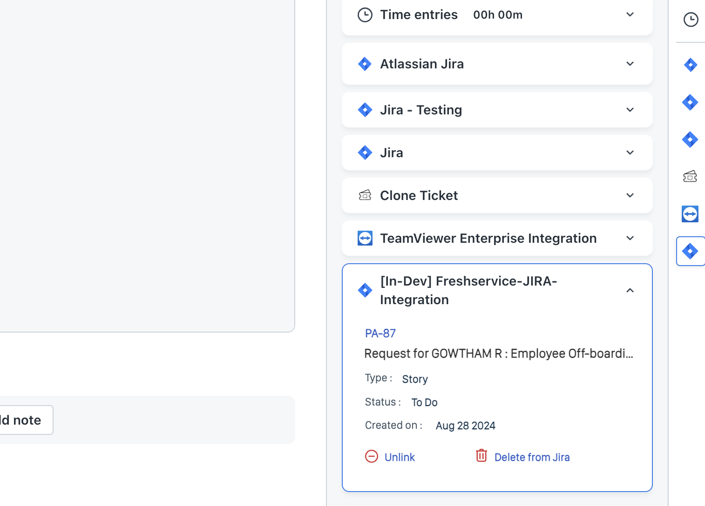Select the highlighted Jira icon in the sidebar
Image resolution: width=705 pixels, height=506 pixels.
pos(690,251)
